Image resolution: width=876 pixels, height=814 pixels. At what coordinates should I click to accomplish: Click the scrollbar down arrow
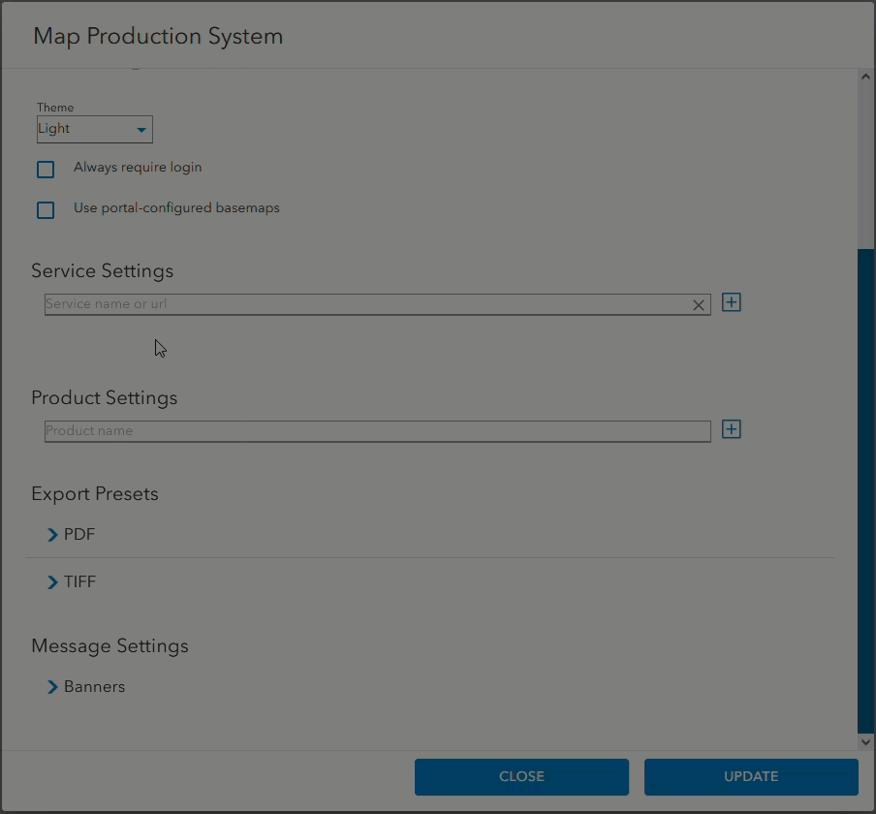point(865,741)
